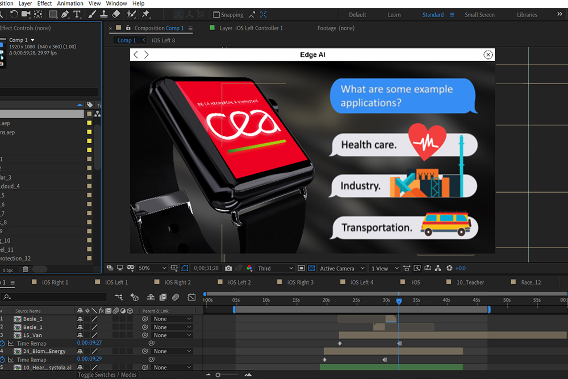Click the Choose grid and guide options icon
This screenshot has height=379, width=568.
174,268
